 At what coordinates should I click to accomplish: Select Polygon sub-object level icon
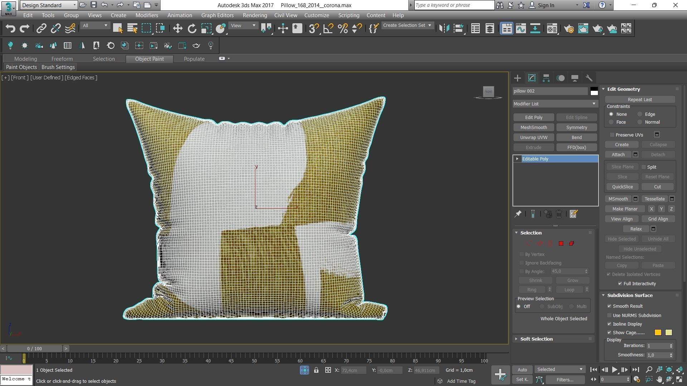click(x=561, y=243)
